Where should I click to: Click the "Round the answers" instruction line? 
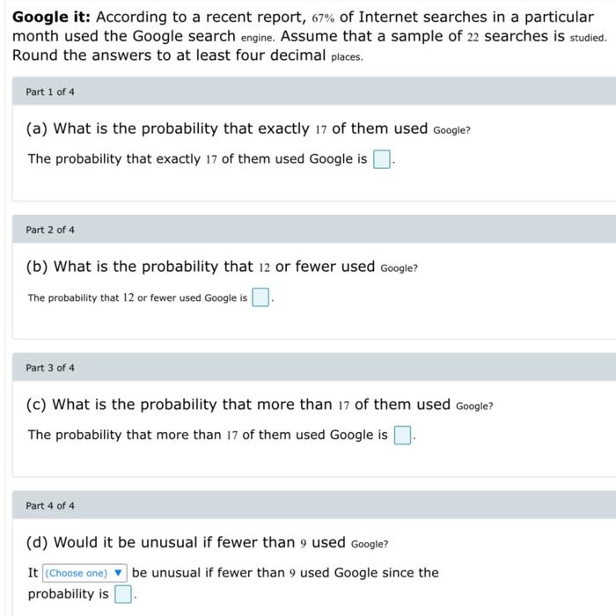187,55
